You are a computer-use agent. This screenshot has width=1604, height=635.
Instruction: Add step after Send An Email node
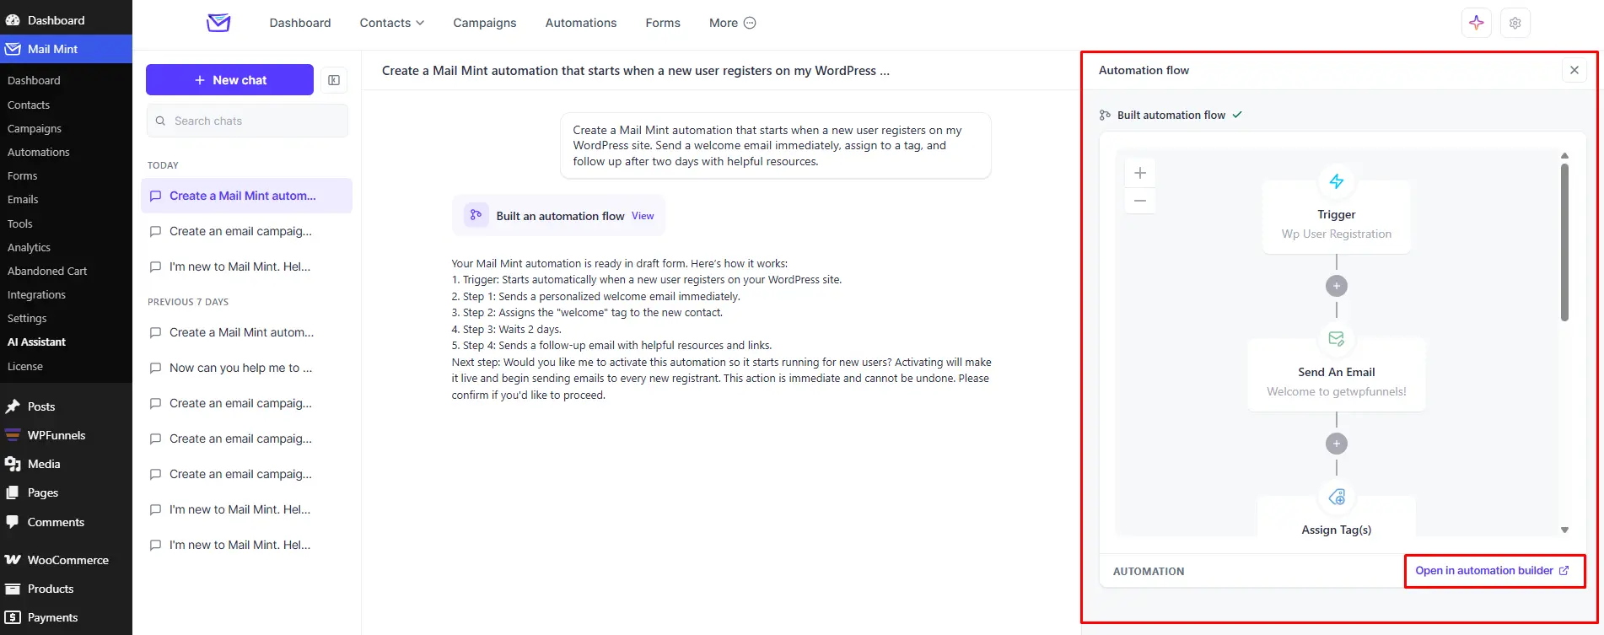pos(1337,444)
